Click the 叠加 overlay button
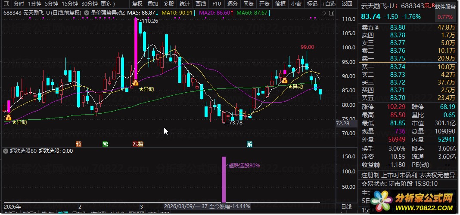This screenshot has height=215, width=460. (153, 4)
